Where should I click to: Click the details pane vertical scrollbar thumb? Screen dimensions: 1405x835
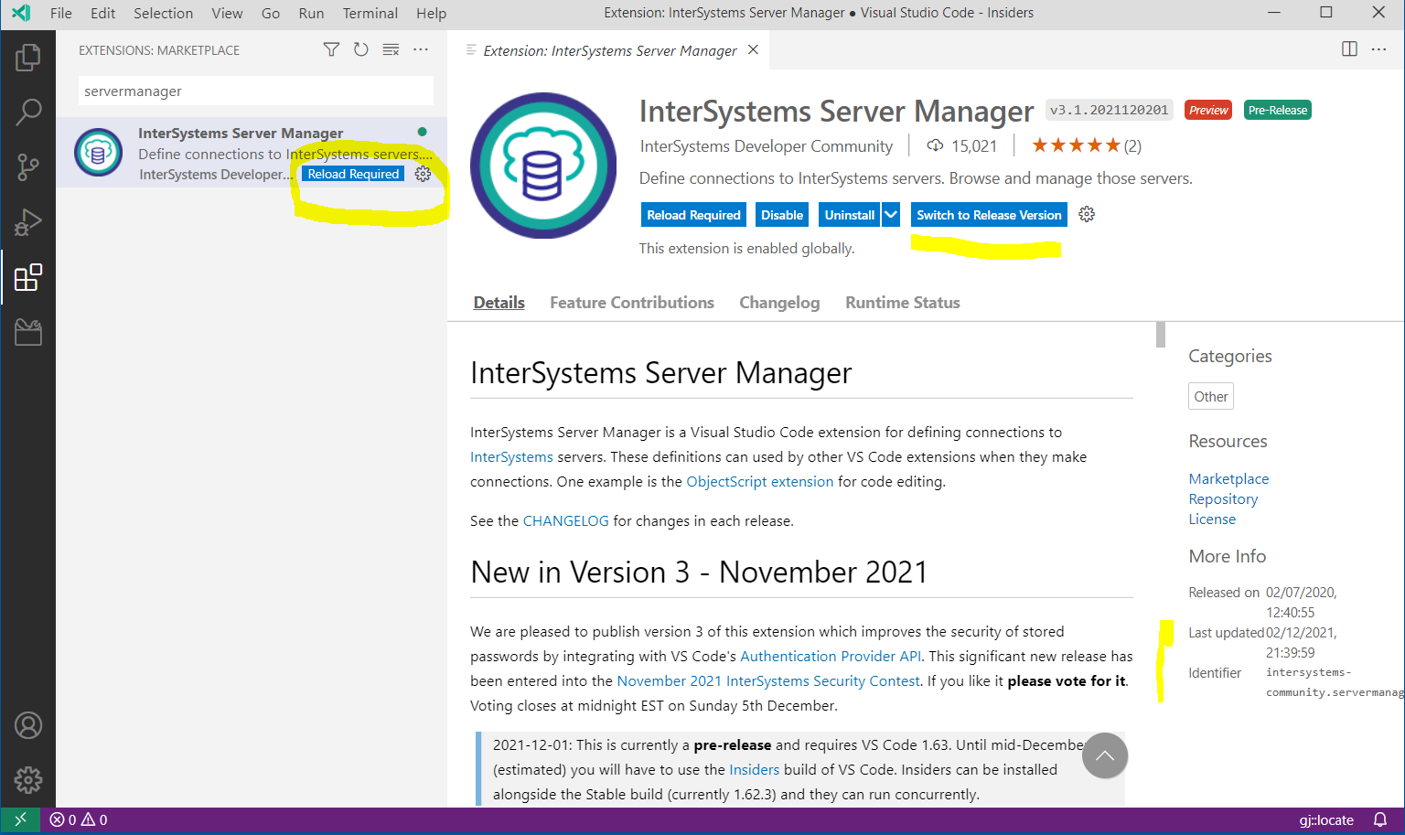[x=1161, y=335]
